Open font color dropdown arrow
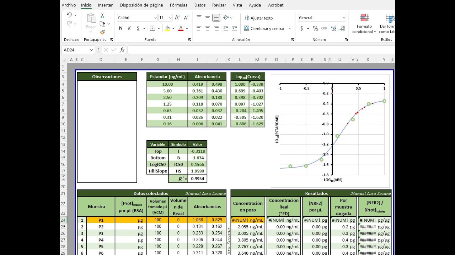 (187, 29)
